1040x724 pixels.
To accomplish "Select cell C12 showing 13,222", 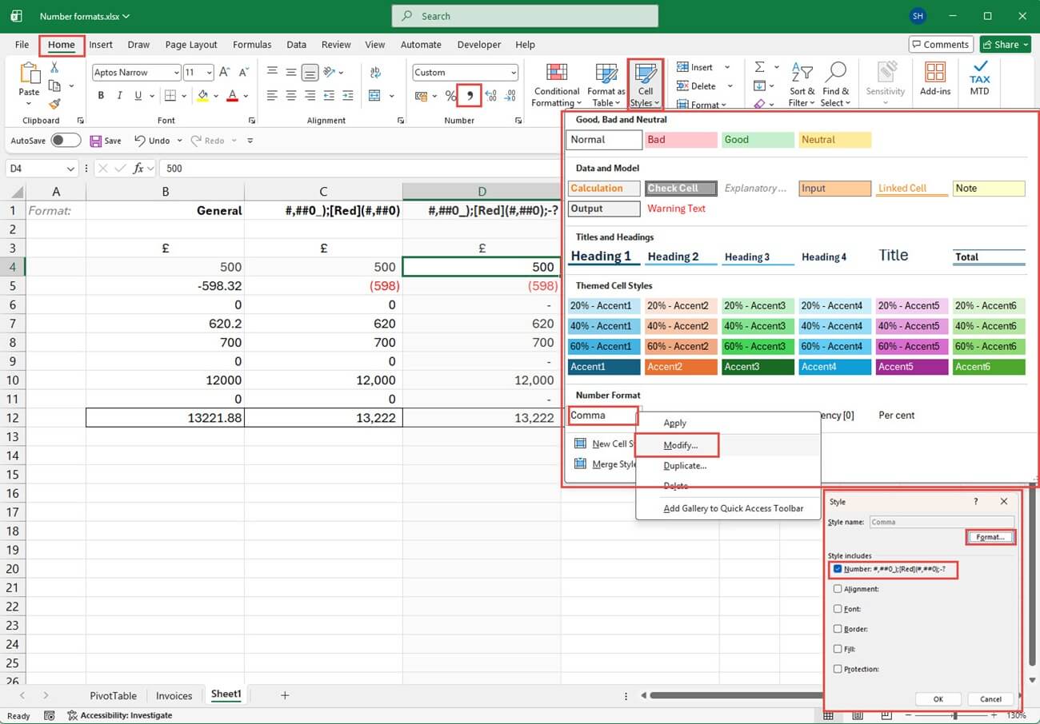I will tap(323, 418).
